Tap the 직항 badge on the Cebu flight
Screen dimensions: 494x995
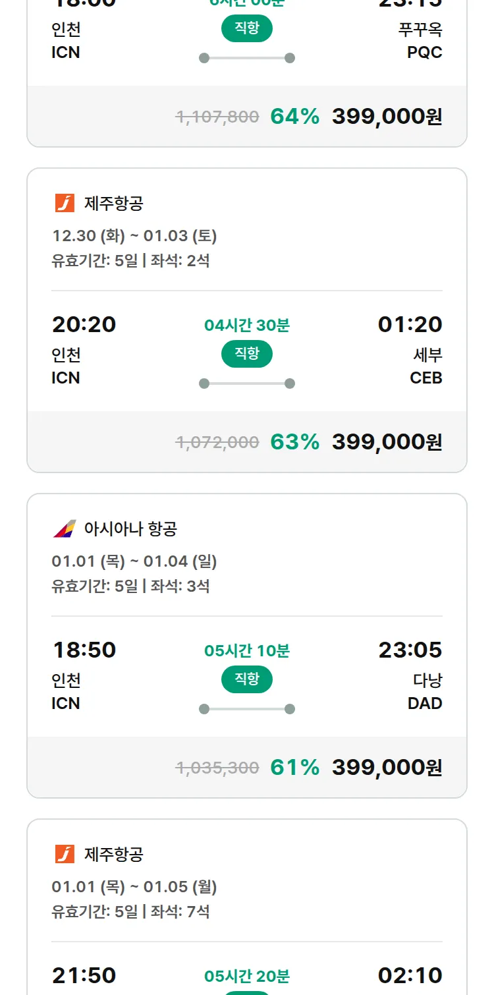(x=247, y=354)
